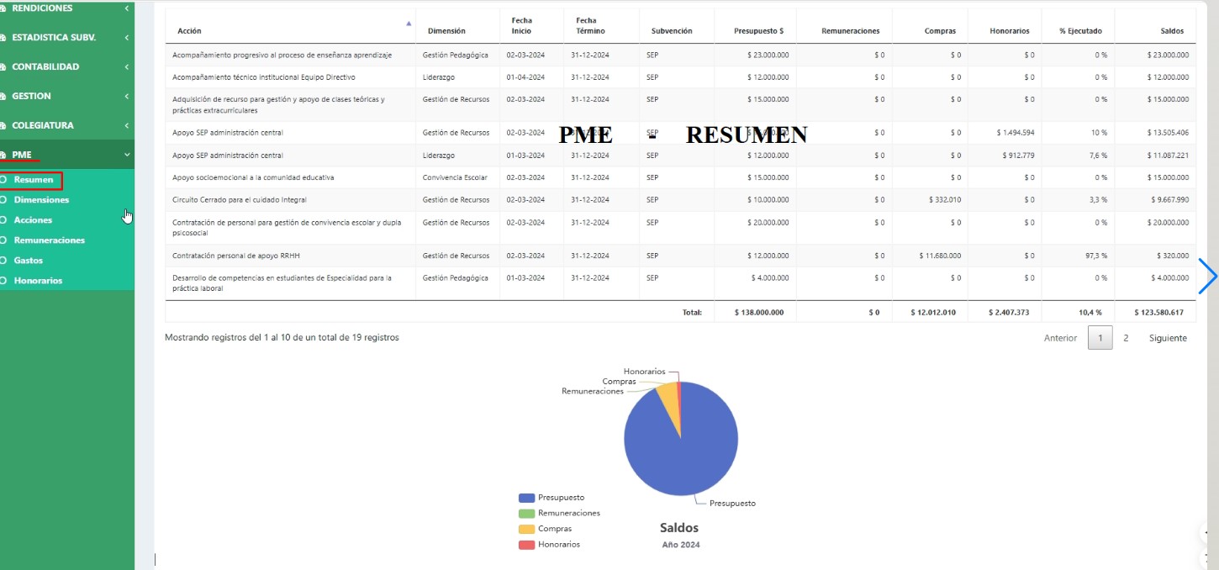This screenshot has width=1219, height=570.
Task: Toggle Compras yellow legend swatch
Action: [x=527, y=529]
